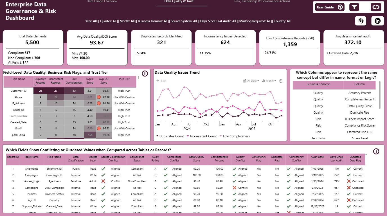
Task: Toggle the Duplicates Count legend series
Action: 170,136
